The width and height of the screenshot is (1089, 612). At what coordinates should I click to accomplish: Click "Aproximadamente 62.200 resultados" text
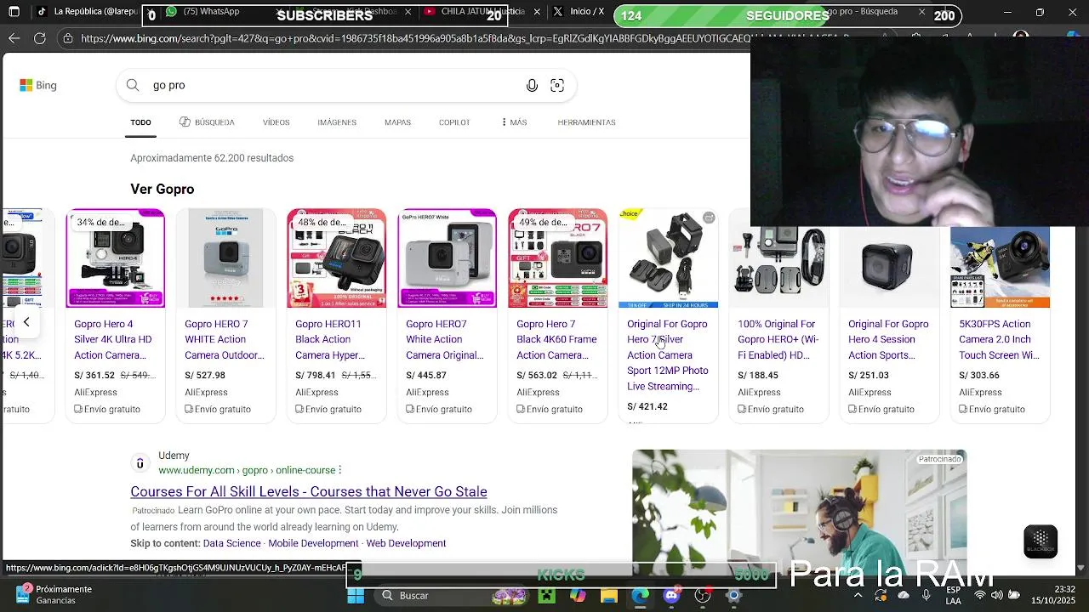tap(212, 158)
